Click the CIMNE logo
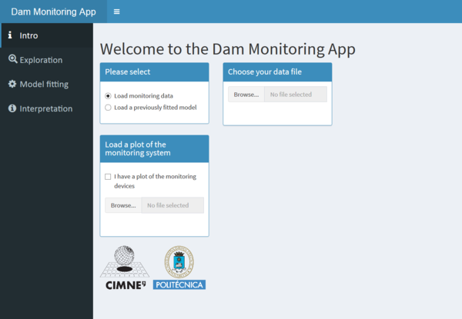 click(x=125, y=267)
